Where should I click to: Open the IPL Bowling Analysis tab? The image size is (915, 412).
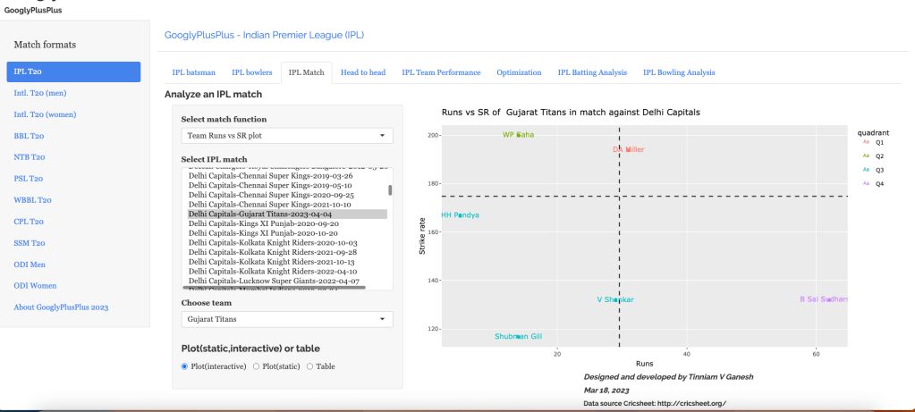[x=679, y=72]
